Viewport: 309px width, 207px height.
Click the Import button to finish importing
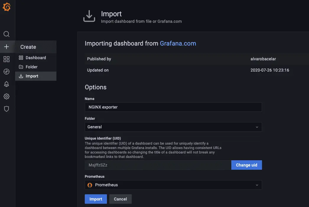pos(96,199)
